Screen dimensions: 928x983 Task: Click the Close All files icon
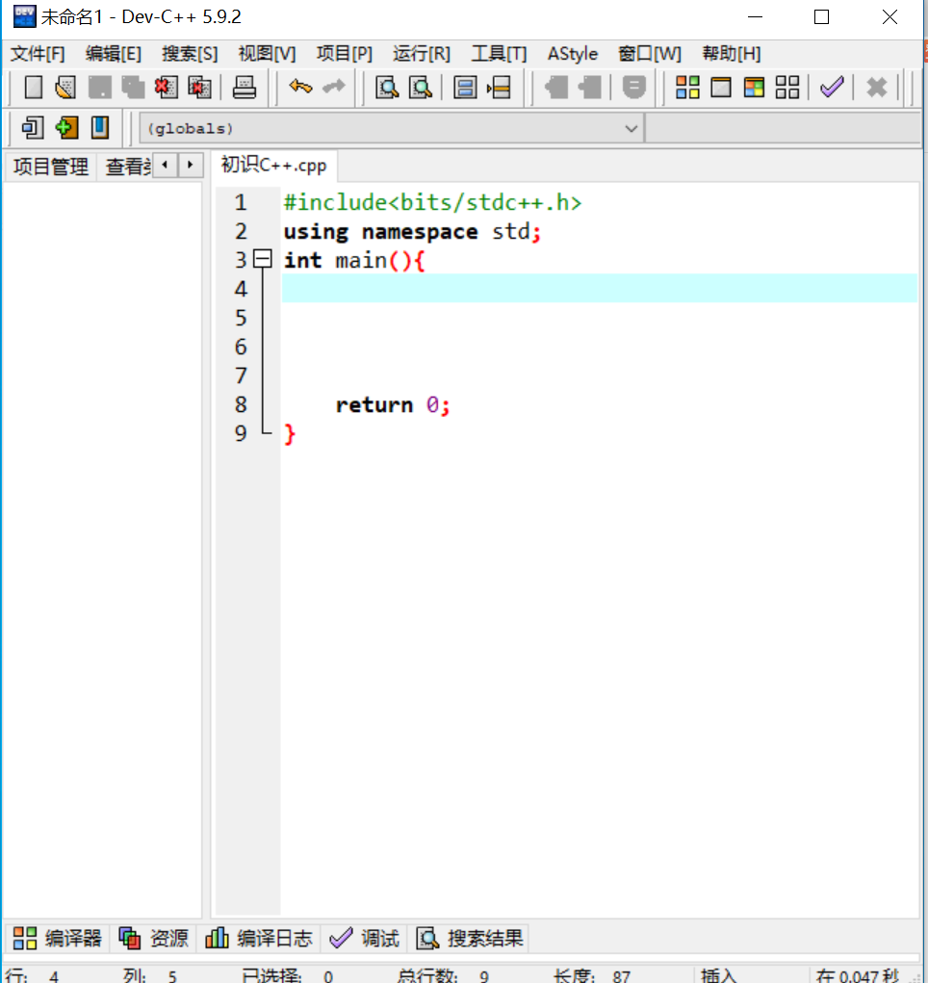click(199, 88)
